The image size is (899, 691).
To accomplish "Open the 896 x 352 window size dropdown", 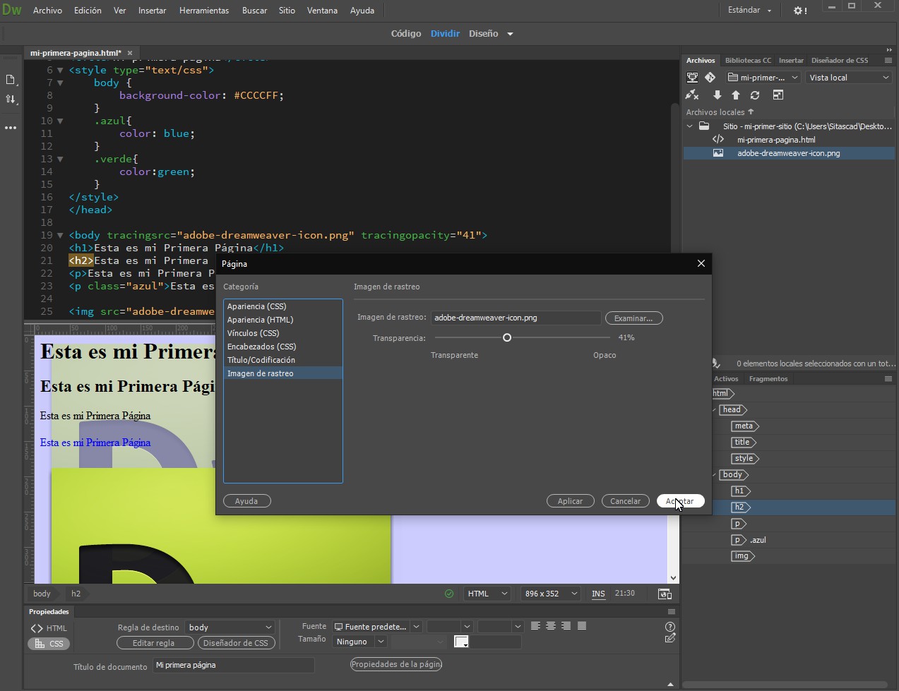I will coord(550,594).
